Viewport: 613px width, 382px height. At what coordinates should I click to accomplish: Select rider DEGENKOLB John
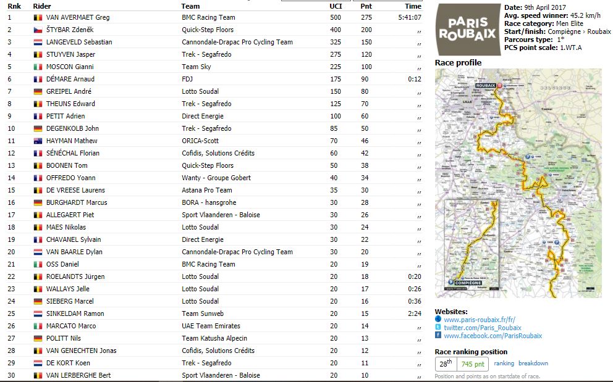(72, 128)
